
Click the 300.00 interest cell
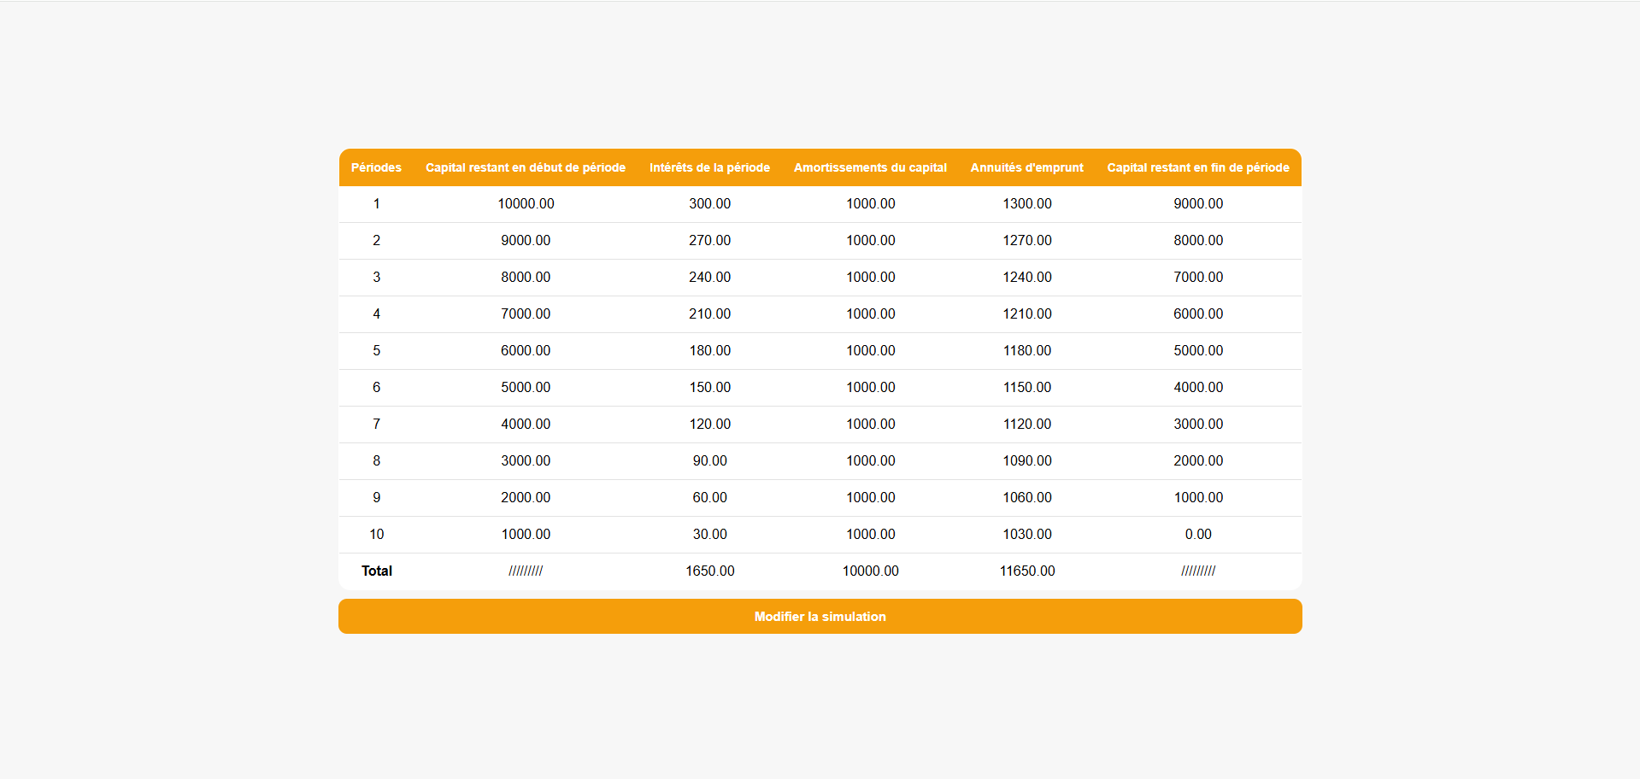[709, 203]
